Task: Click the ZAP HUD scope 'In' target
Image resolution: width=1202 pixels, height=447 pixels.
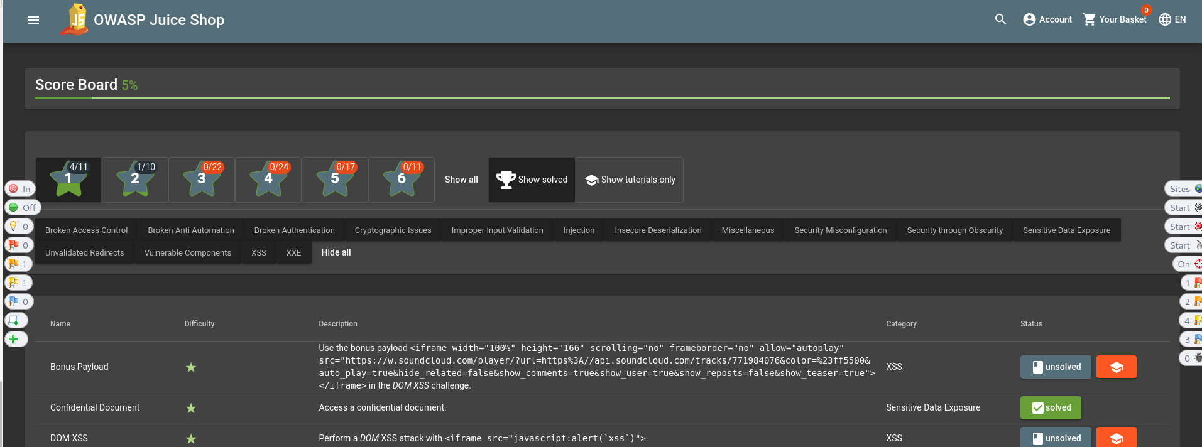Action: [x=19, y=188]
